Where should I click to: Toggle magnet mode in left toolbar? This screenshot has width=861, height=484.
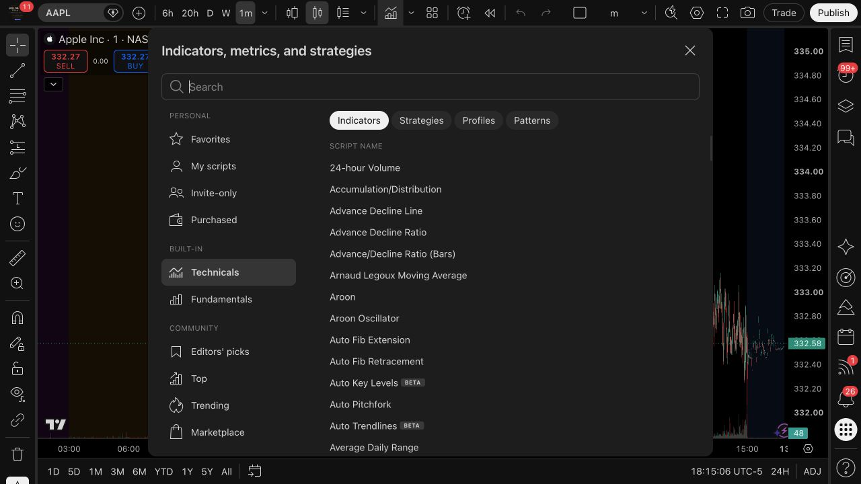coord(17,317)
